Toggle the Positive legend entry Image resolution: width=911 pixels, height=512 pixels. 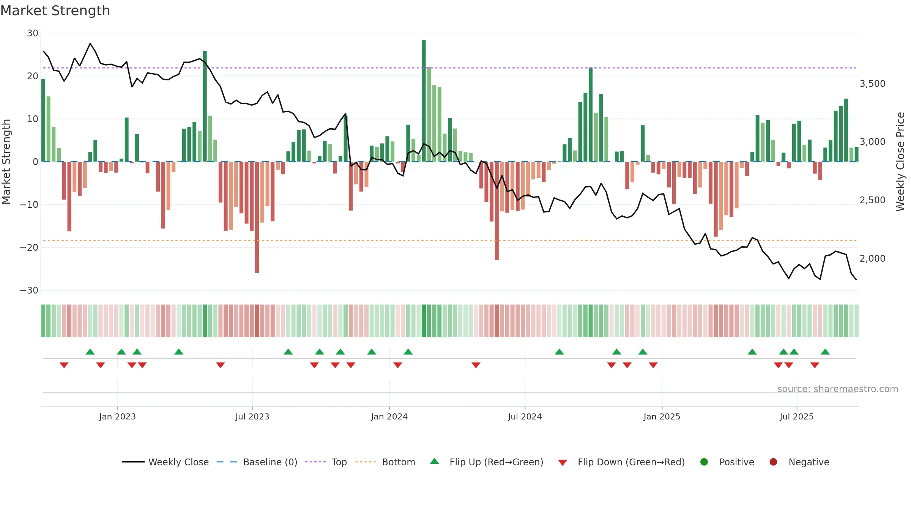727,462
